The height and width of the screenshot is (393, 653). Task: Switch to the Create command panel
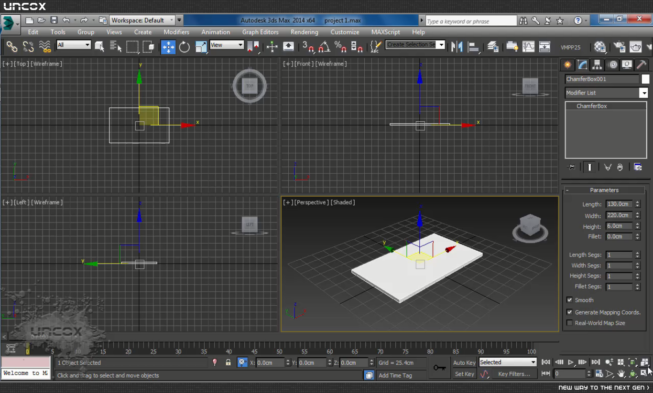pyautogui.click(x=567, y=64)
